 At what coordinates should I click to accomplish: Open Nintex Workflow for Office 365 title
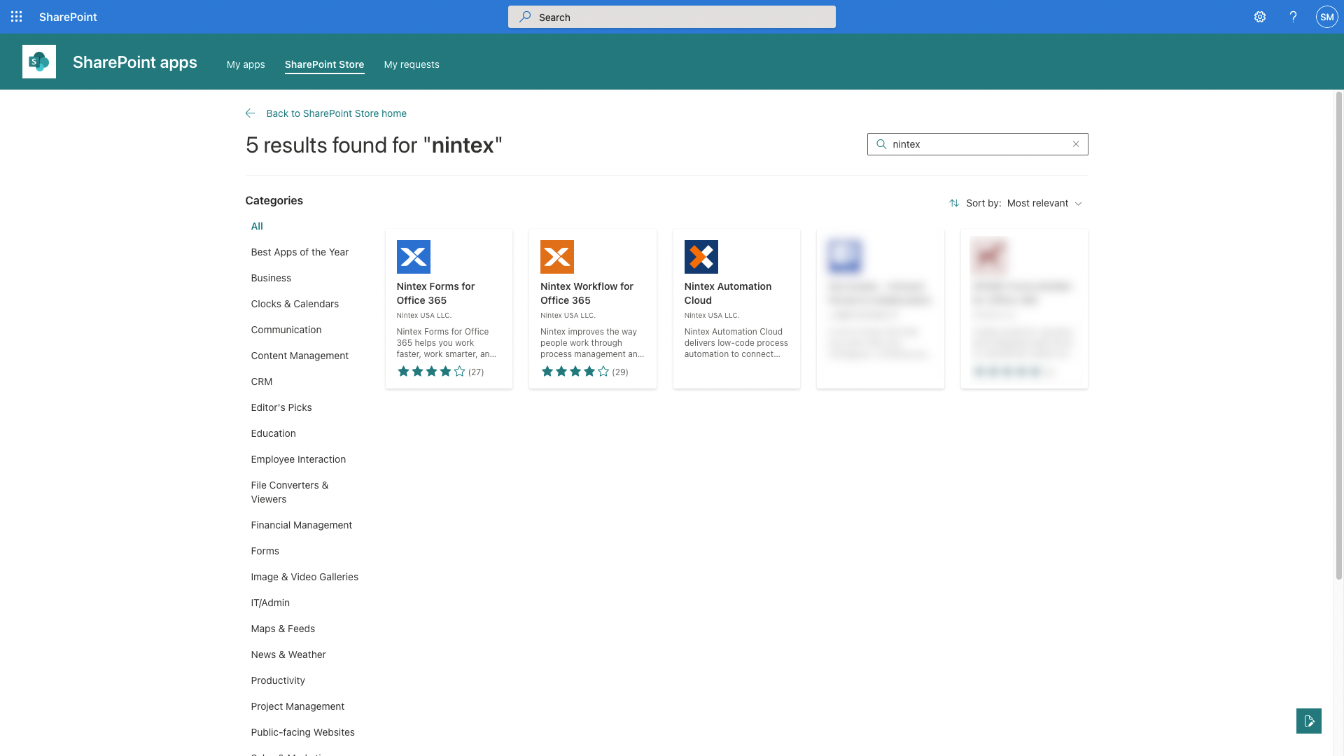587,293
